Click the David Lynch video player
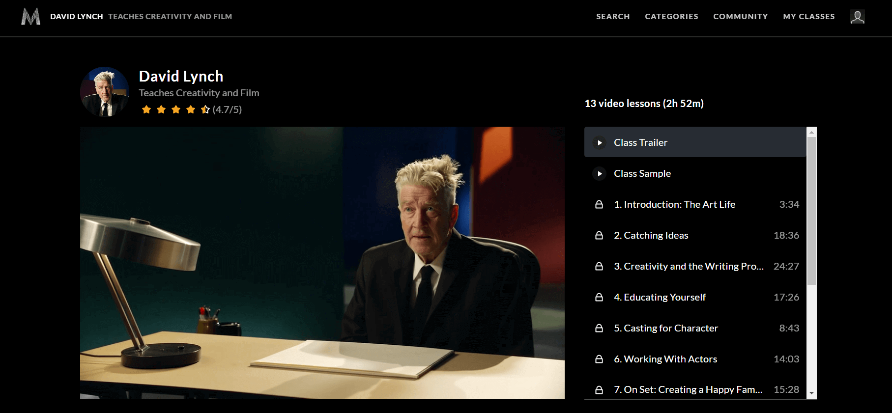Viewport: 892px width, 413px height. 322,263
